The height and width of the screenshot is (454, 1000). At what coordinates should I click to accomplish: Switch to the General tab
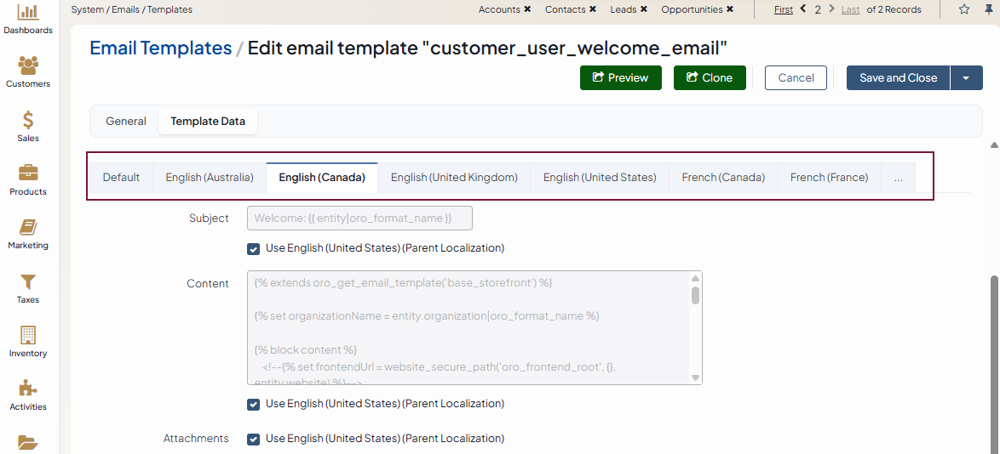126,122
